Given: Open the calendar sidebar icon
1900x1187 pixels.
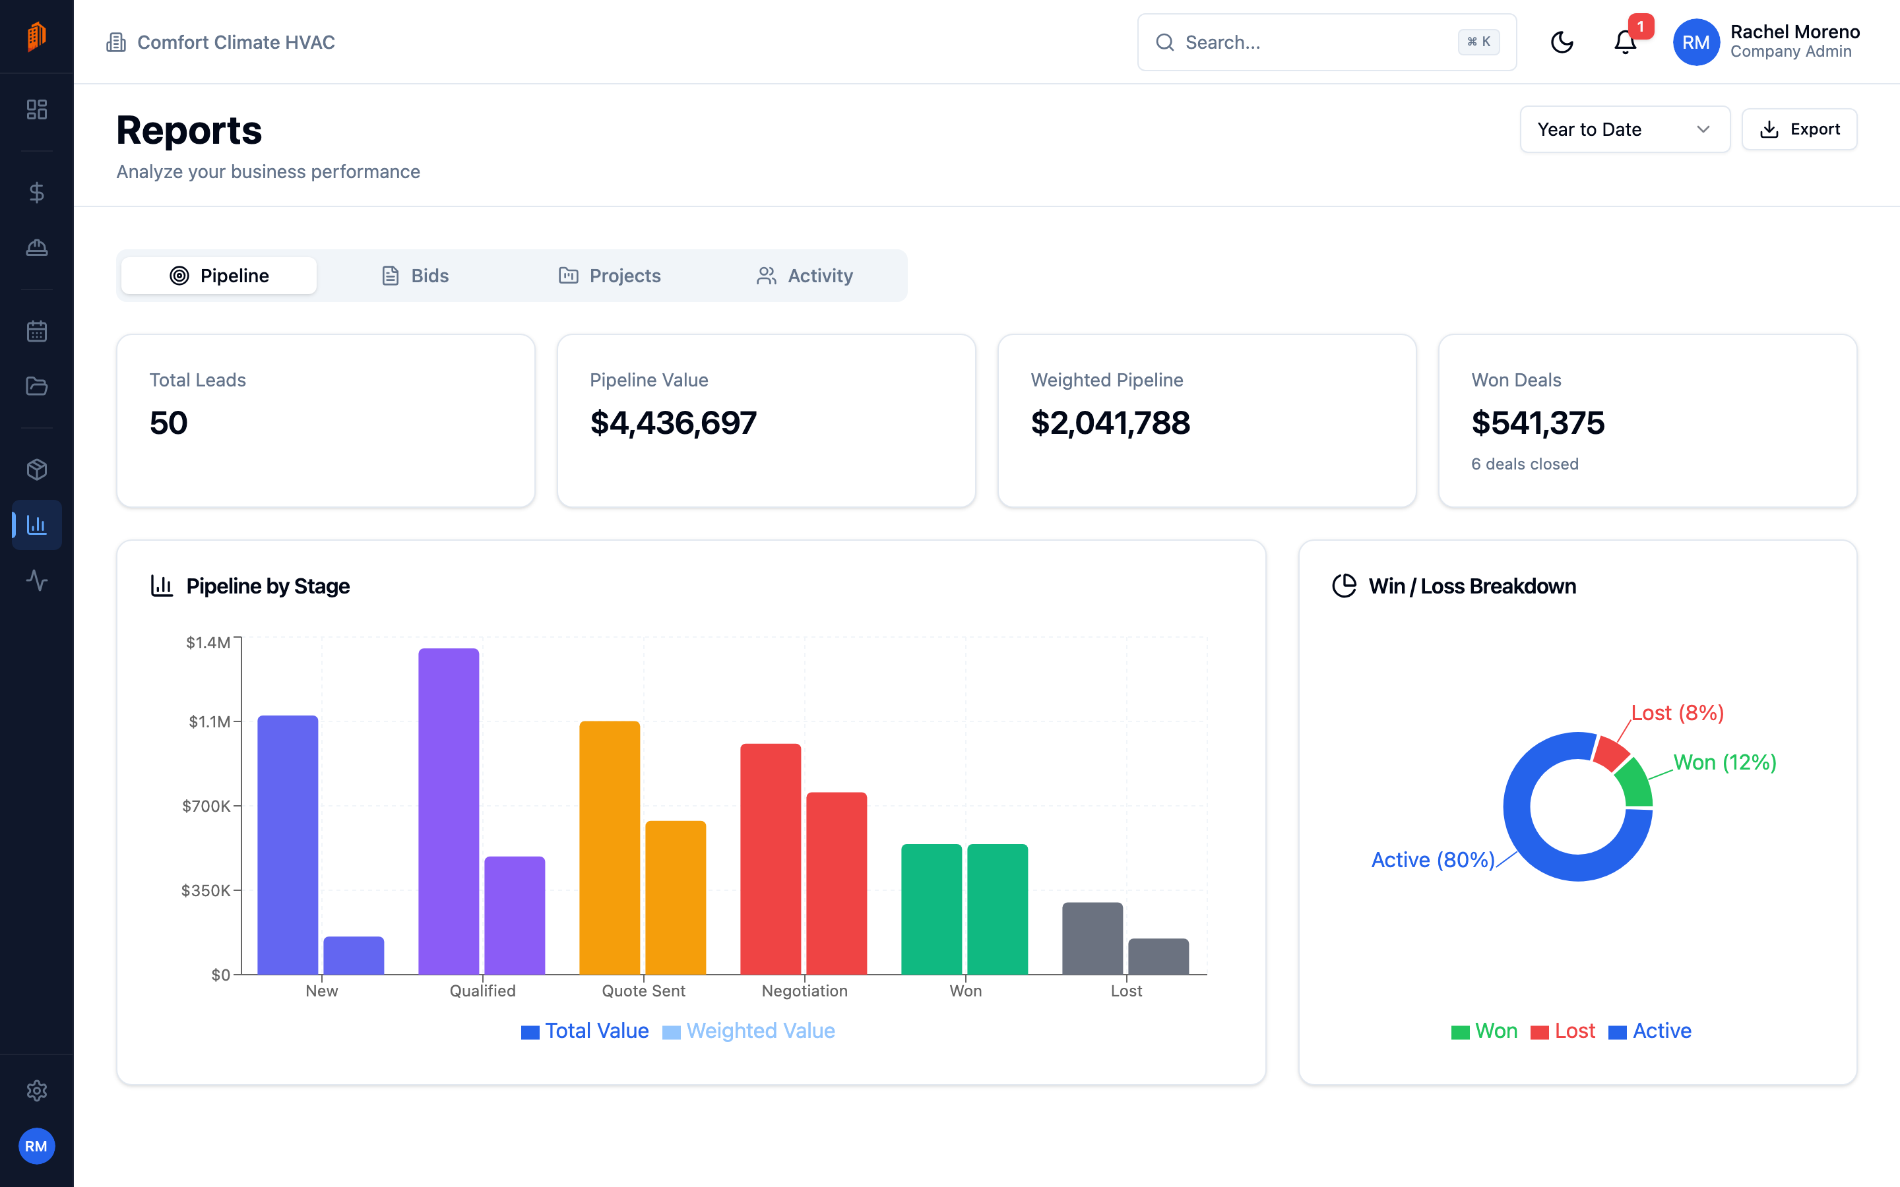Looking at the screenshot, I should (36, 330).
